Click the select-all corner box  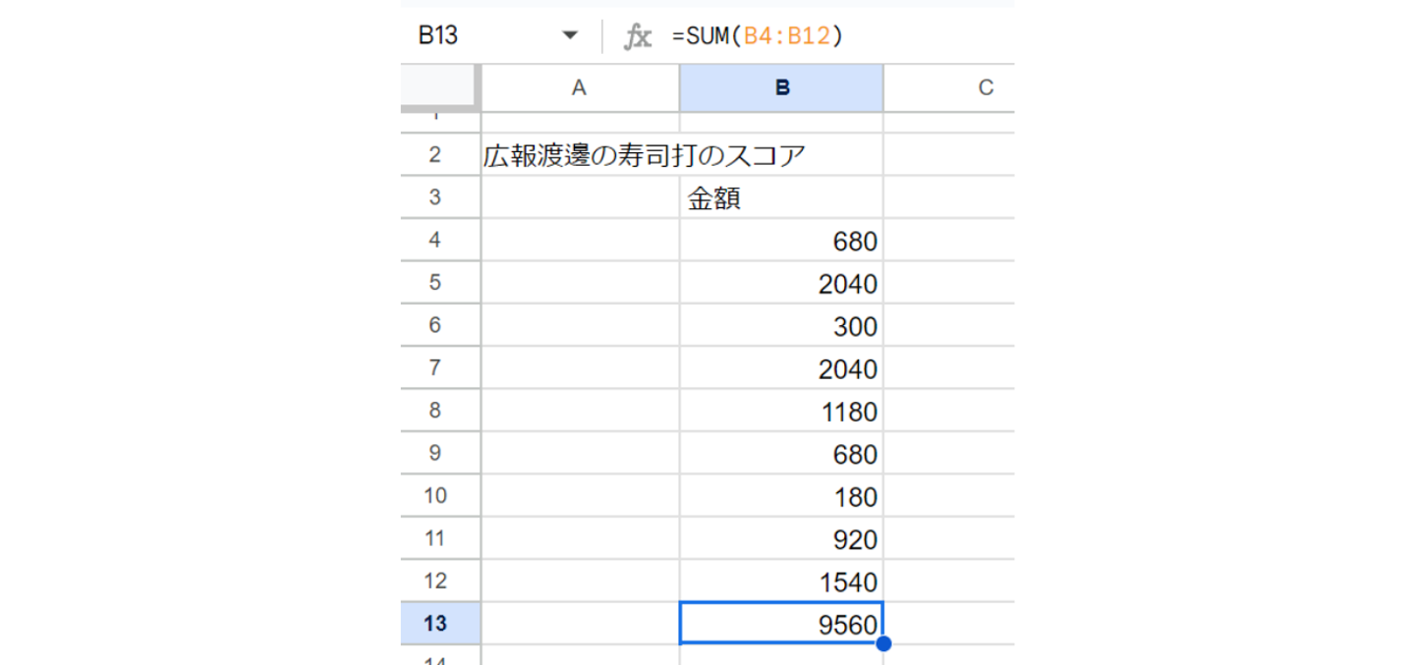click(x=440, y=88)
